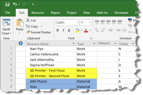Click the Copy button
This screenshot has height=95, width=143.
[32, 26]
